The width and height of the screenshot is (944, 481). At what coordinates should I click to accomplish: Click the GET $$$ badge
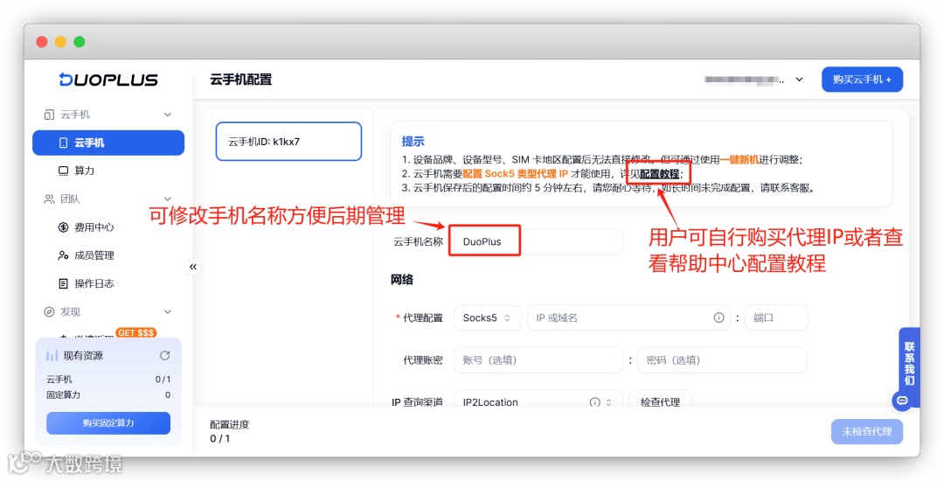click(136, 332)
